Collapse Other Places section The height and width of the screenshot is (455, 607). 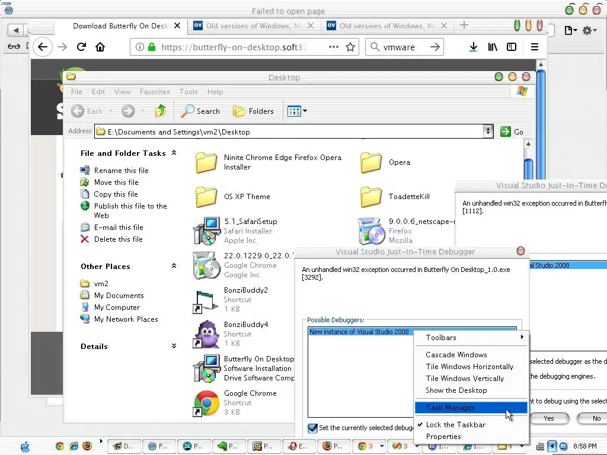174,266
